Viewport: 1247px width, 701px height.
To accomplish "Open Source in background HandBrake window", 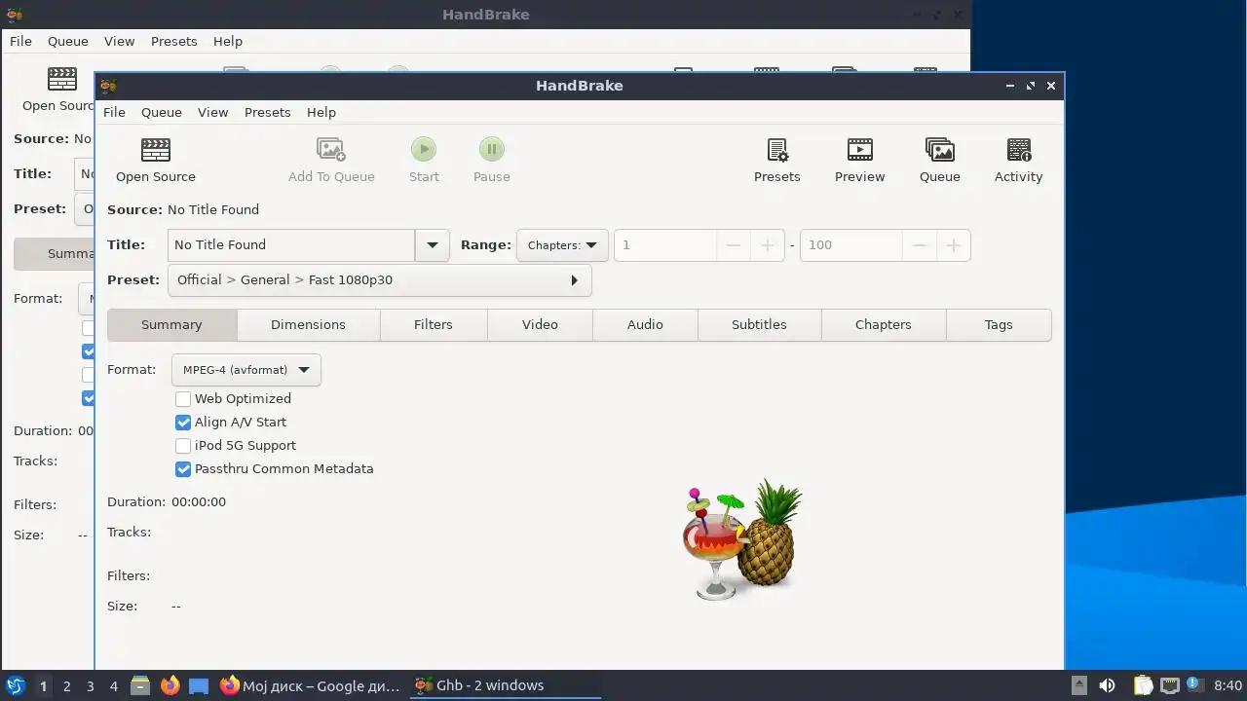I will click(58, 90).
